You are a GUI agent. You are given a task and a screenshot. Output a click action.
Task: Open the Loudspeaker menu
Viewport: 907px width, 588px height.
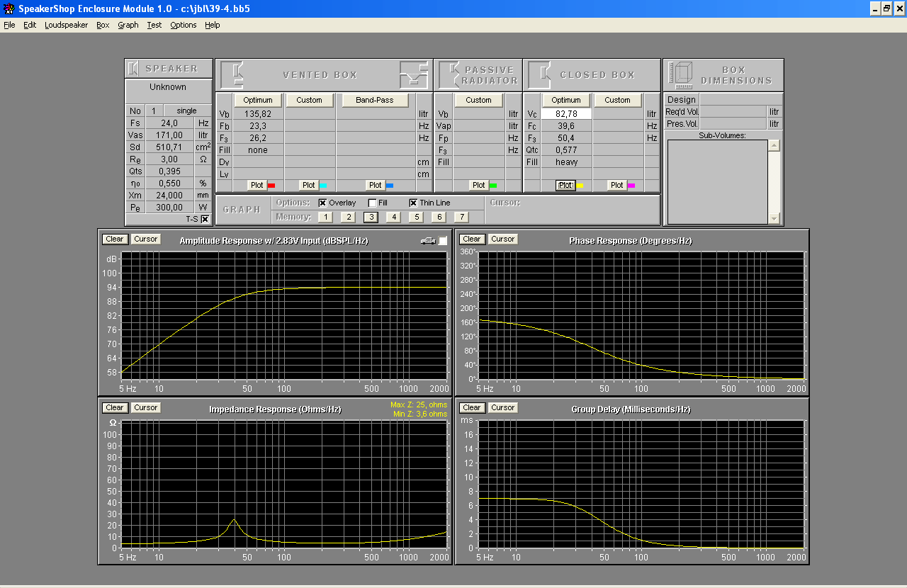(x=66, y=25)
